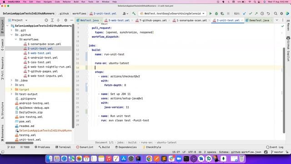Viewport: 291px width, 164px height.
Task: Click the Chrome icon in the Dock
Action: pos(149,159)
